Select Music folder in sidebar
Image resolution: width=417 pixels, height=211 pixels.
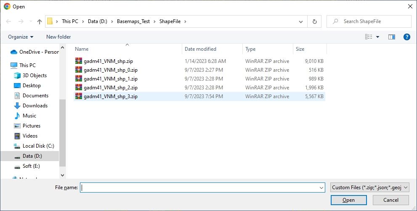[29, 116]
